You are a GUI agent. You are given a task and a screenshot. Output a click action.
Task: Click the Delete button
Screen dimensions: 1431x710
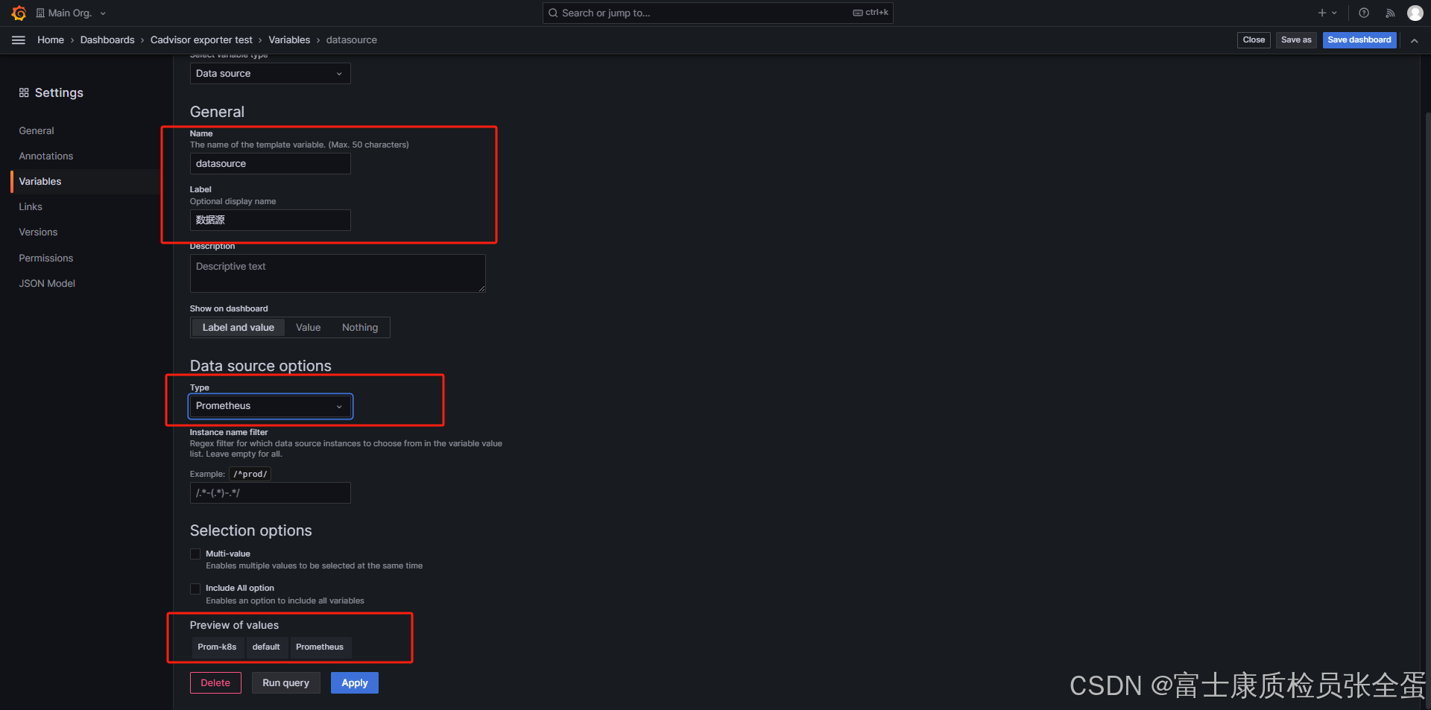(x=215, y=682)
